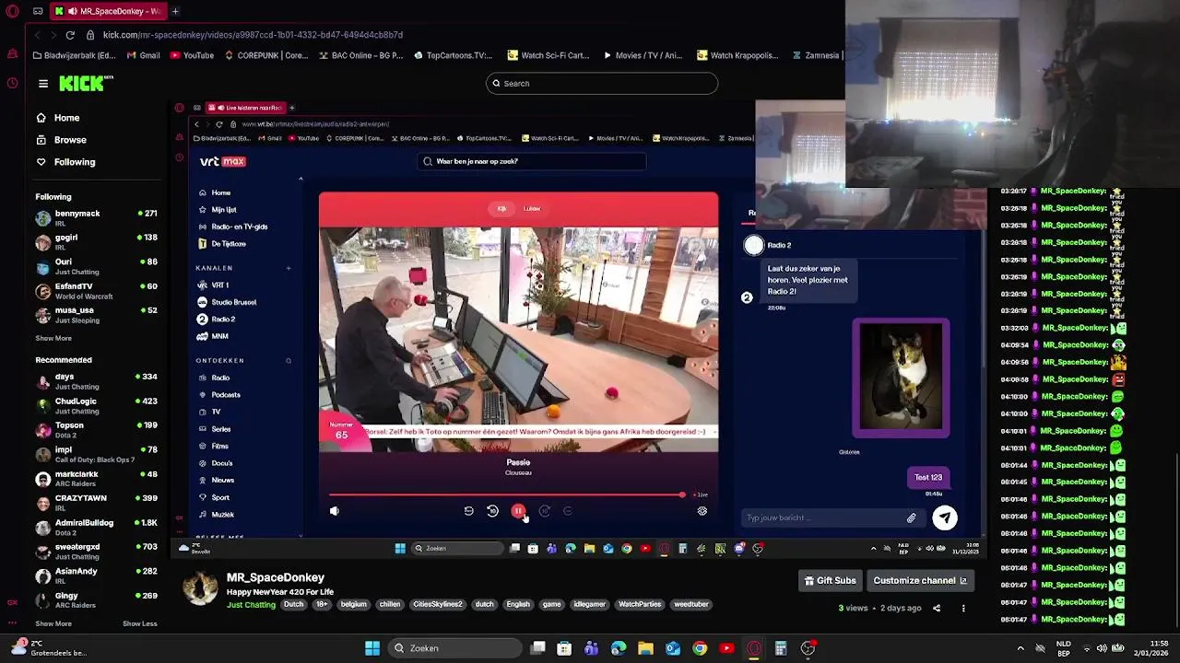Pause the VRT MAX player in stream

click(x=518, y=511)
